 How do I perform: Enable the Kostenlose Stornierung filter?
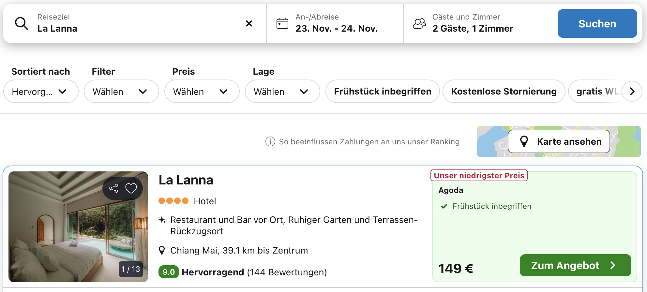coord(504,92)
